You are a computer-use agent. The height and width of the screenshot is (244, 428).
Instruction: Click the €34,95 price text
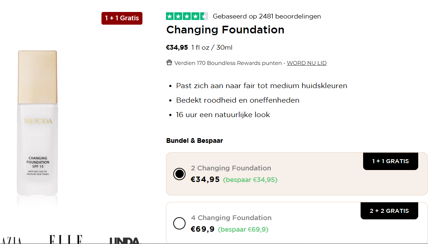tap(177, 47)
